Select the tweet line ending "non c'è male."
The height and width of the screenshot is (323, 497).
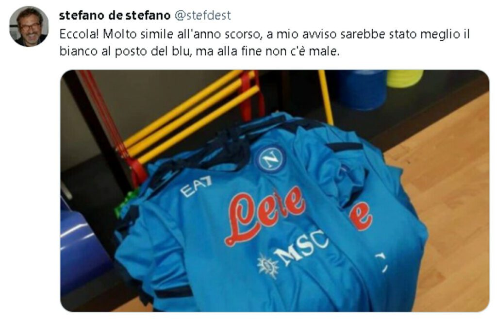pyautogui.click(x=199, y=51)
